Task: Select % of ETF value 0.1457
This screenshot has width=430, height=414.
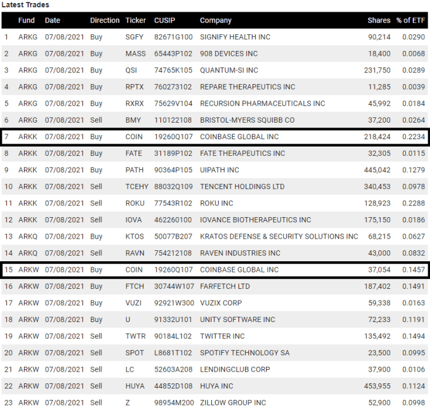Action: coord(413,270)
